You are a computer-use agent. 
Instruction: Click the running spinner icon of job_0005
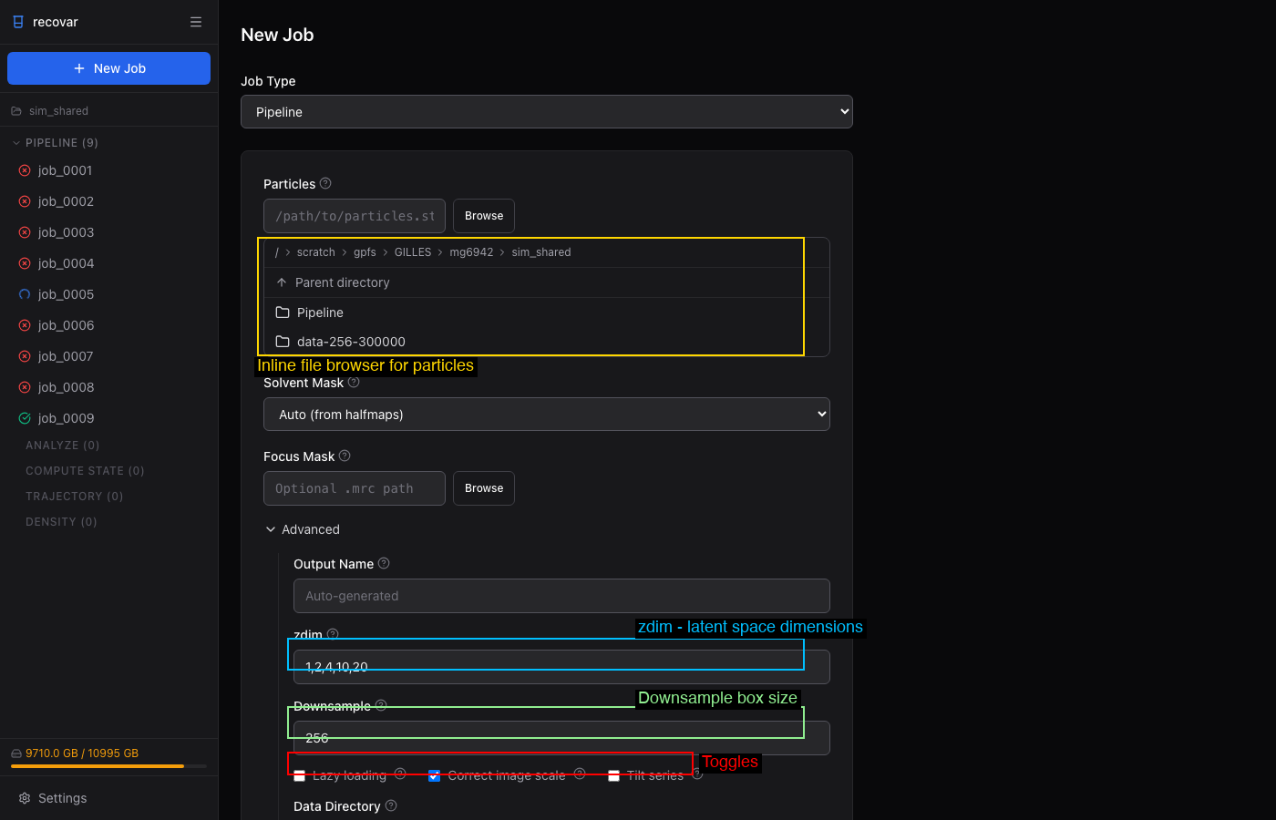pos(25,294)
